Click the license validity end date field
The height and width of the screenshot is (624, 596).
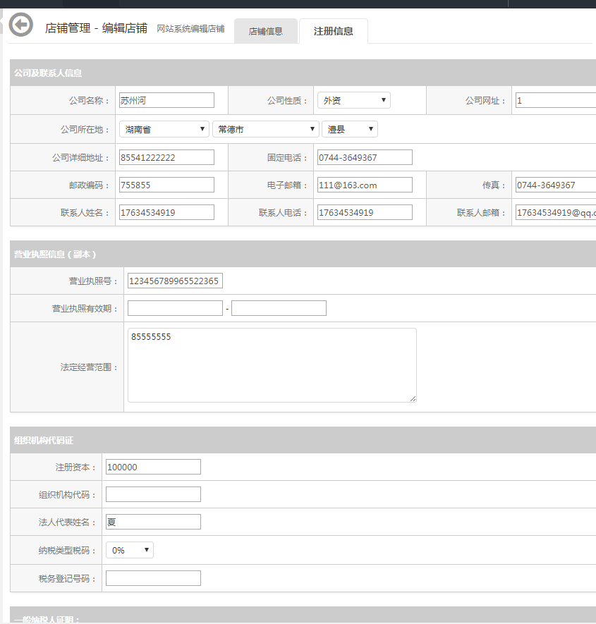coord(279,308)
